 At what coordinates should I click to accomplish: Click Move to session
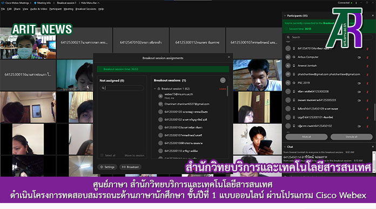pos(135,156)
